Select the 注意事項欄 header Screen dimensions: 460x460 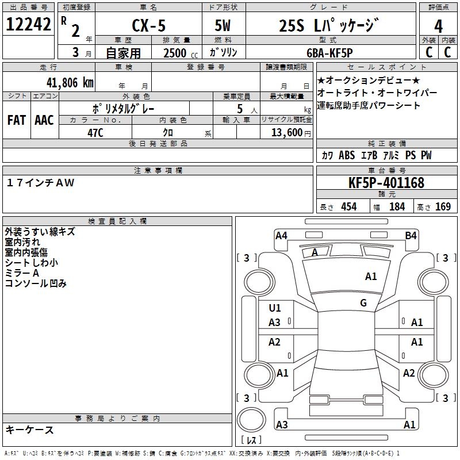coord(158,170)
